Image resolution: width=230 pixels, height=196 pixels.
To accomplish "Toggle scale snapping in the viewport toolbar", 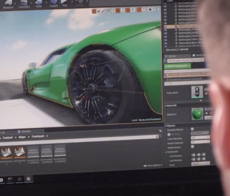I will pos(139,10).
